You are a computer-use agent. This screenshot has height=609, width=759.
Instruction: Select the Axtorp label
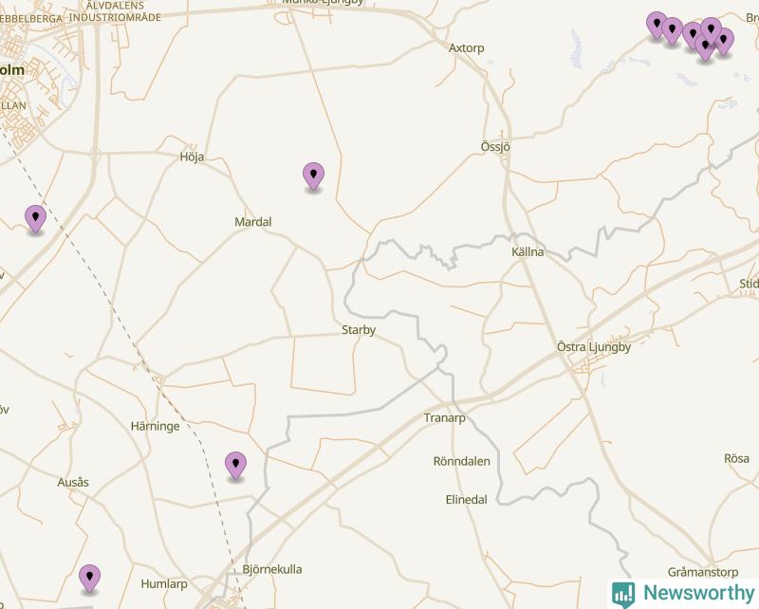point(466,48)
